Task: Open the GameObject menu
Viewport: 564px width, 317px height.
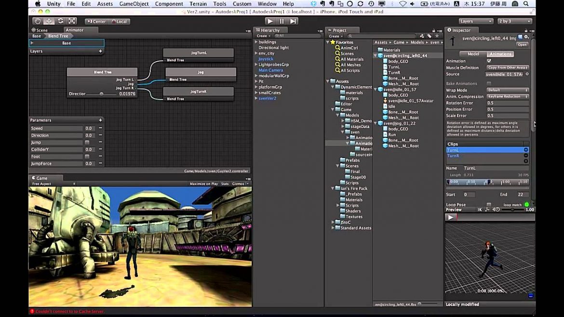Action: tap(134, 4)
